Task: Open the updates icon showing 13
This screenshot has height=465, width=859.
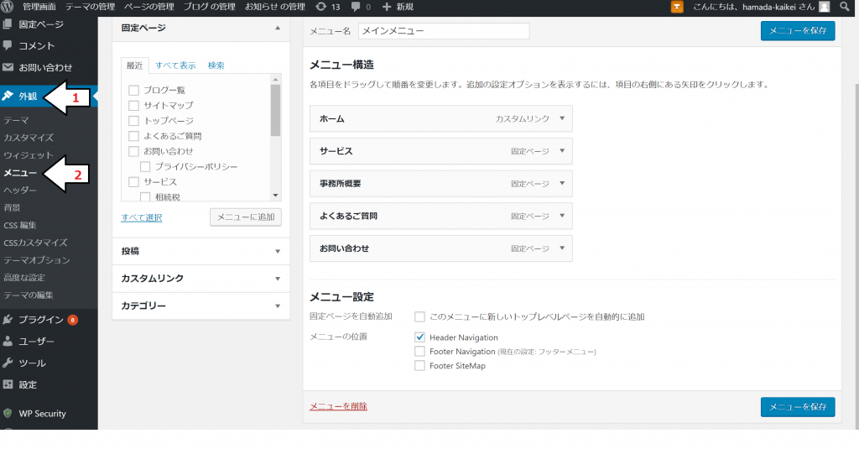Action: coord(321,7)
